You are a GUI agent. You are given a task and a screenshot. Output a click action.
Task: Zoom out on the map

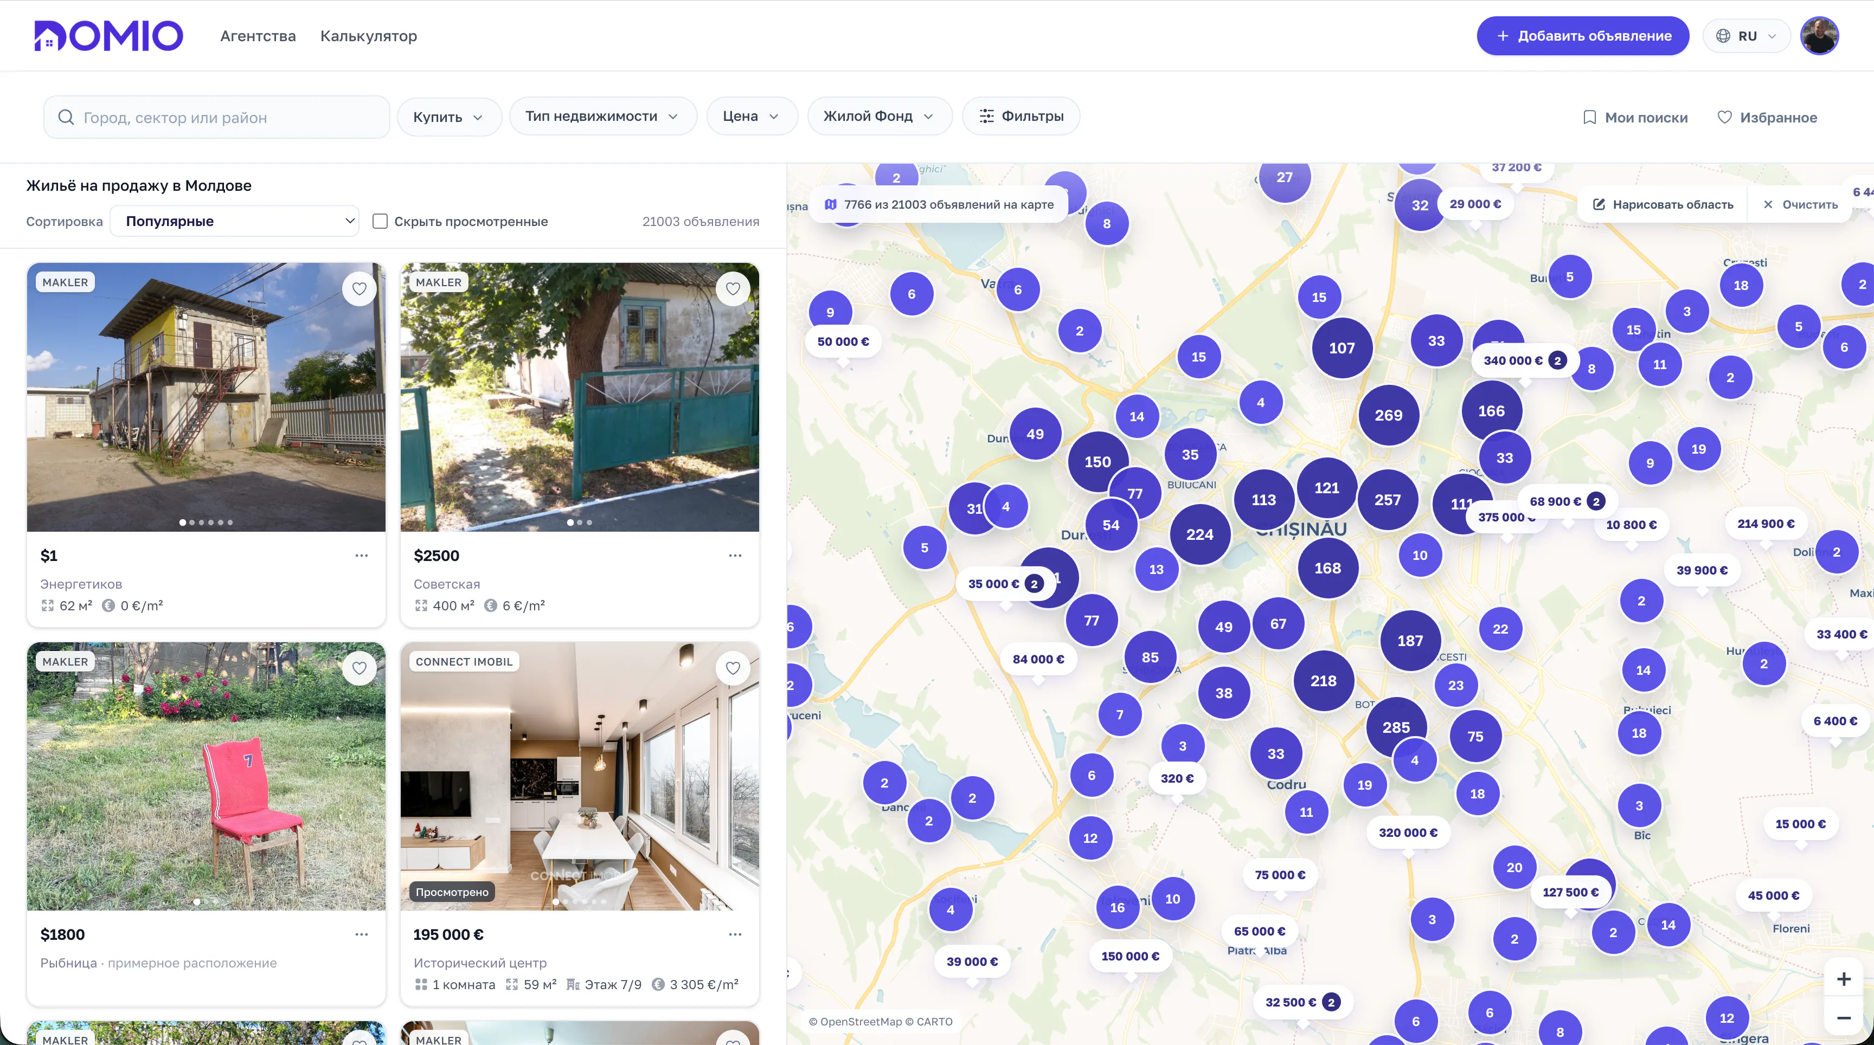click(x=1844, y=1018)
